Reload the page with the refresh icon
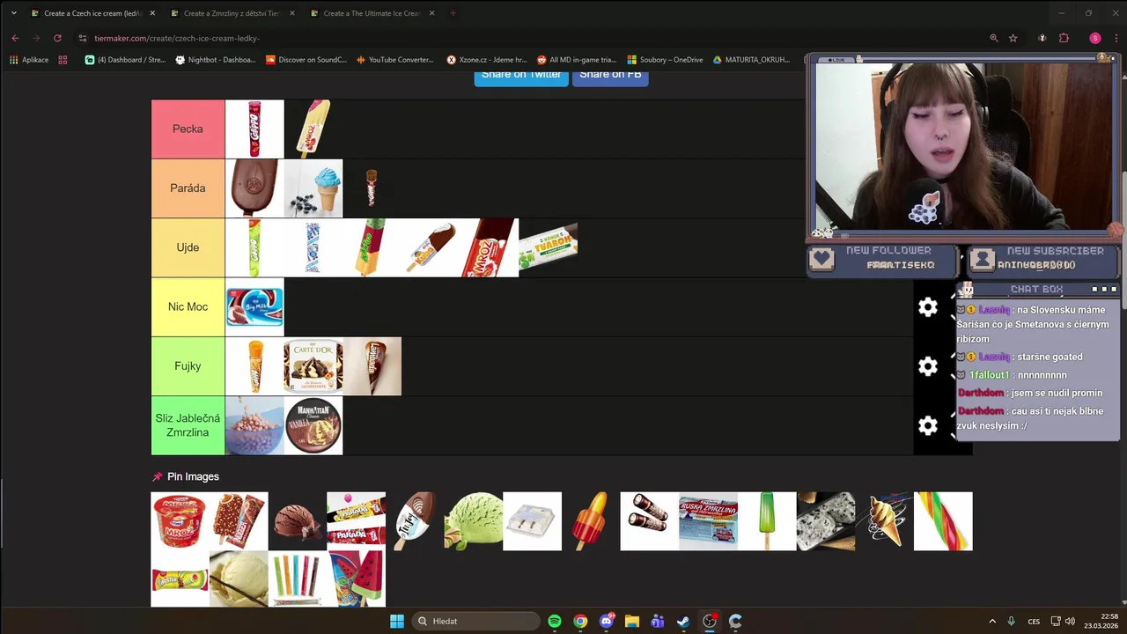This screenshot has width=1127, height=634. point(57,38)
